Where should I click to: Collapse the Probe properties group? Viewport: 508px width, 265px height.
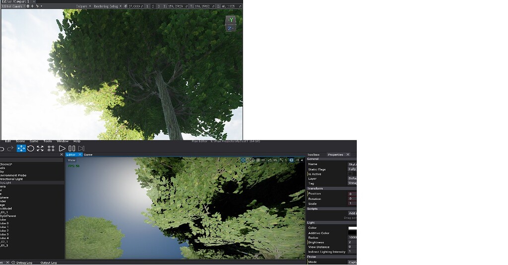click(x=331, y=257)
